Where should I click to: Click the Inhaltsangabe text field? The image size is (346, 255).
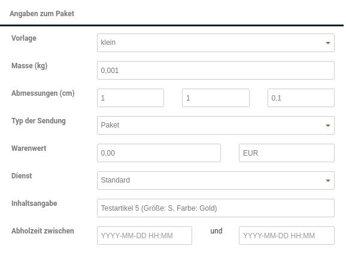click(216, 208)
